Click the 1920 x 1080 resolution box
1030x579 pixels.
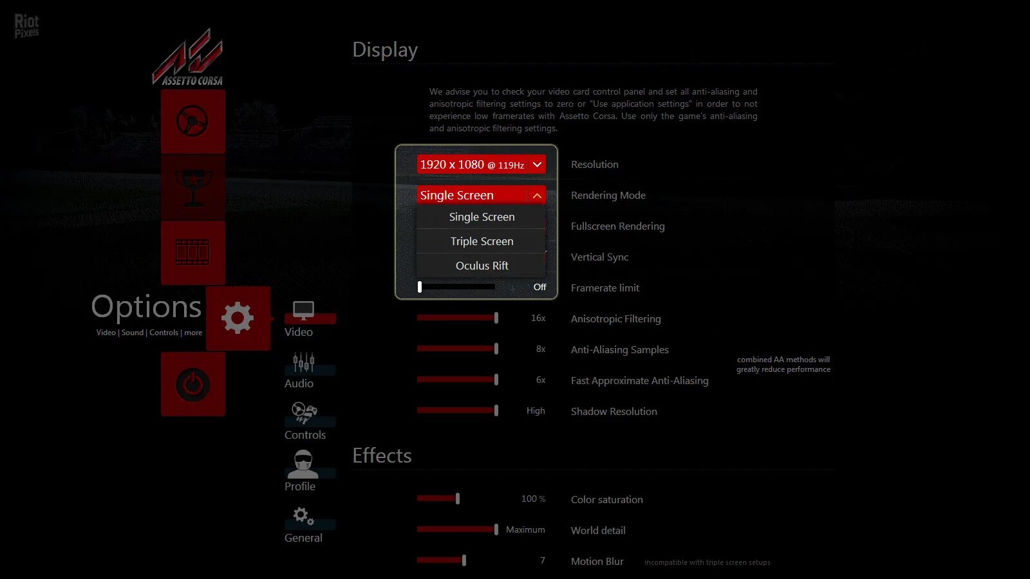(x=481, y=165)
